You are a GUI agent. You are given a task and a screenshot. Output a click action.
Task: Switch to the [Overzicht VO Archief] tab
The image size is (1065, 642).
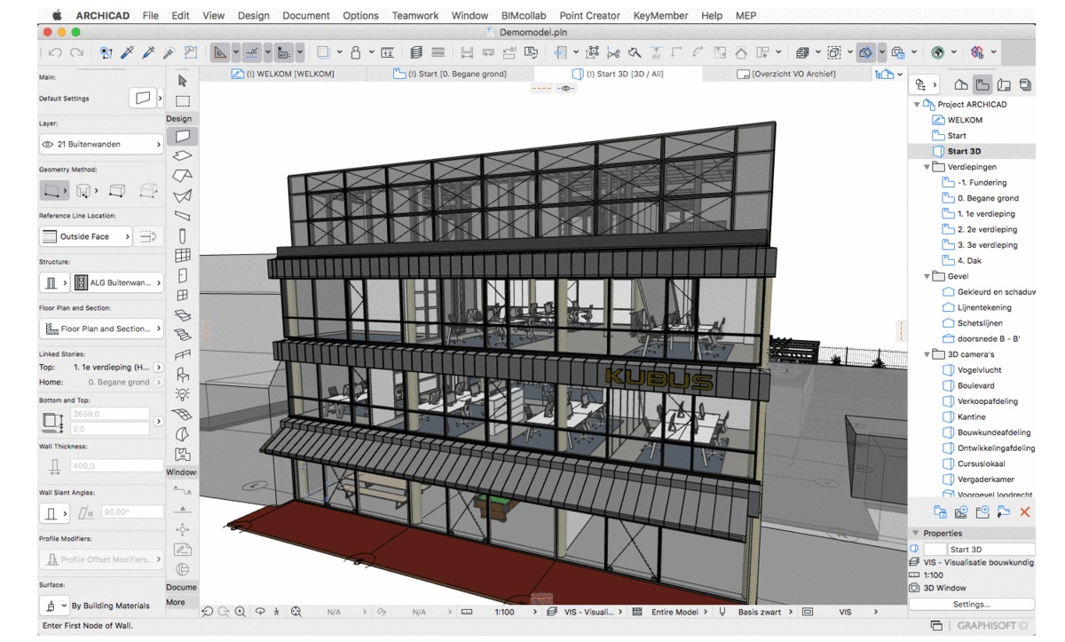787,74
